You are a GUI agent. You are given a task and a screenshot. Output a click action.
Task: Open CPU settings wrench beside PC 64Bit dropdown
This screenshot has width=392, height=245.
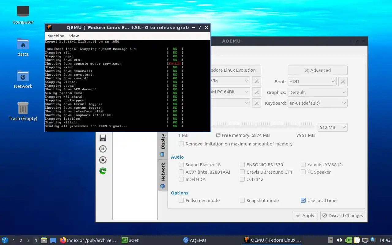click(257, 92)
